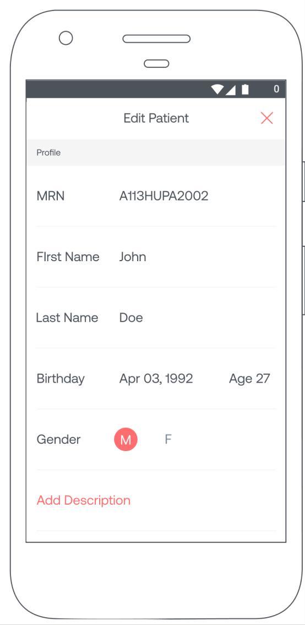The width and height of the screenshot is (305, 625).
Task: Select Female gender option F
Action: pyautogui.click(x=168, y=439)
